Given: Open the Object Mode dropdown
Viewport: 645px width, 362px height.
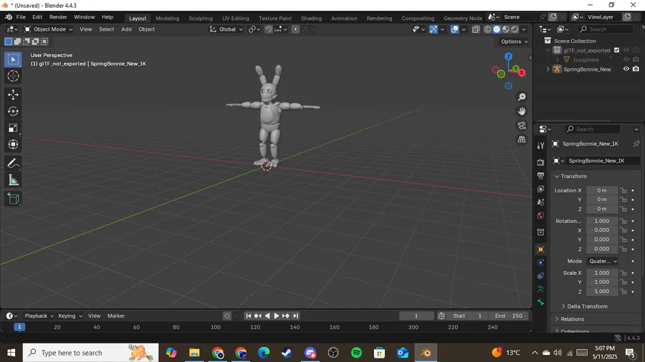Looking at the screenshot, I should click(x=48, y=29).
